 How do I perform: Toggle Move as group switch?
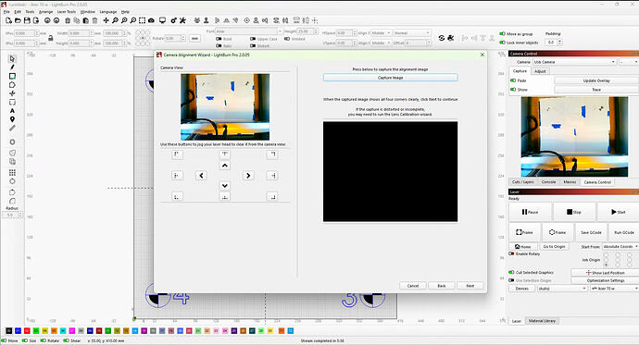pos(503,34)
